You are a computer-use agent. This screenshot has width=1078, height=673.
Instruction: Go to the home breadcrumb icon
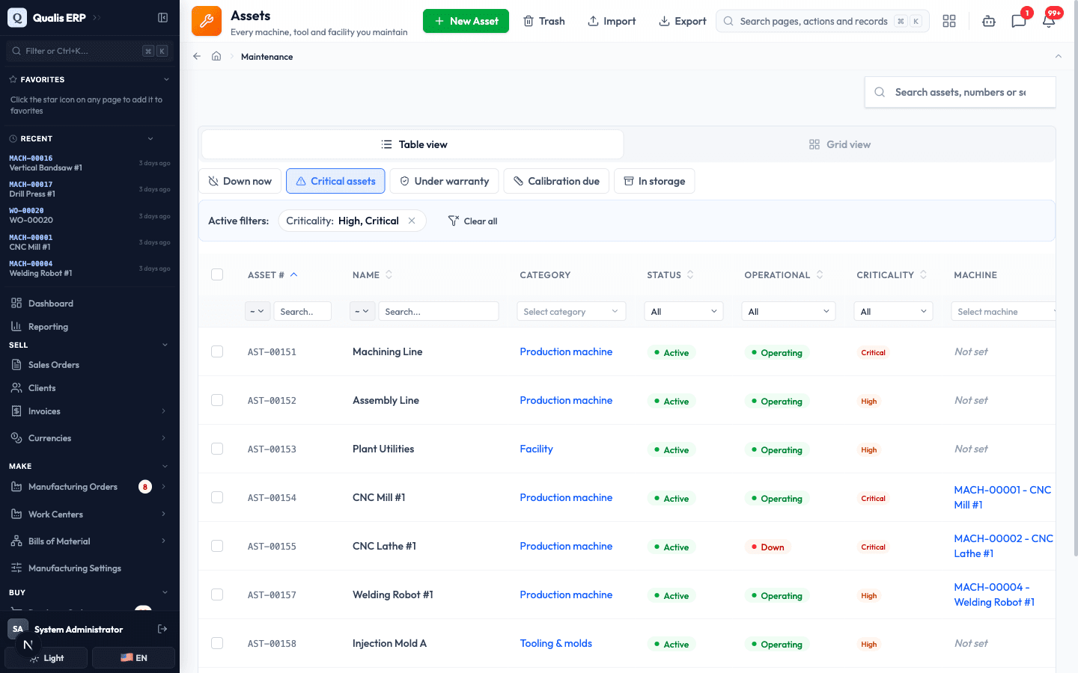(216, 56)
